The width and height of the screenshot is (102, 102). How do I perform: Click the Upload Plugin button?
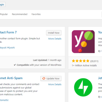2,5
